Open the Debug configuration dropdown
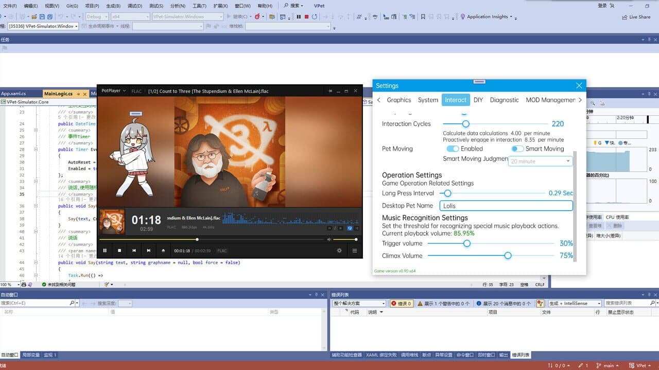Screen dimensions: 659x370 pos(97,16)
